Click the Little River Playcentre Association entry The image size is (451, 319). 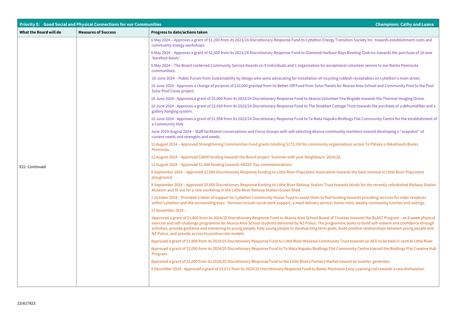coord(287,172)
